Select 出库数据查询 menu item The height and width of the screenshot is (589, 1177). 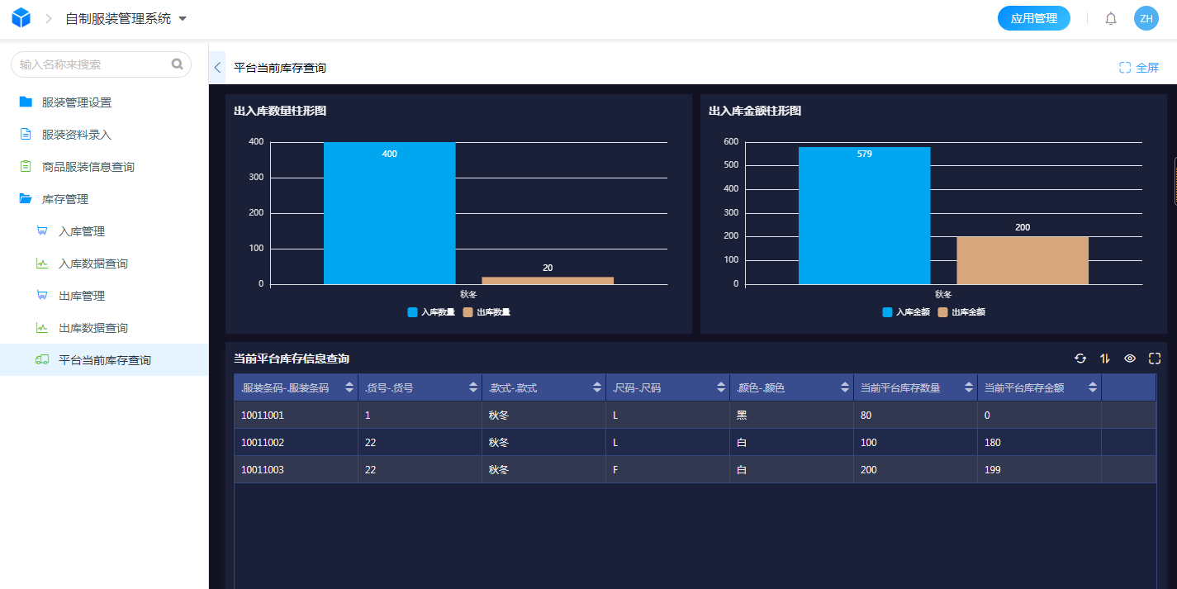click(93, 328)
